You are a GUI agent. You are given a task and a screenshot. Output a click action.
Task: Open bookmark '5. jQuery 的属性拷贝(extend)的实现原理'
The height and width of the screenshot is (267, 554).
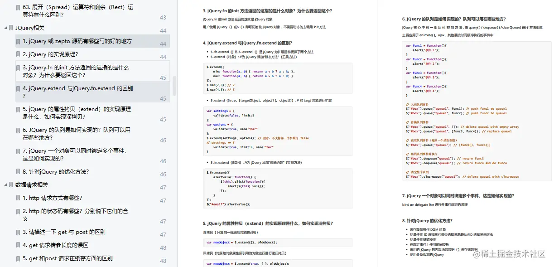click(77, 113)
